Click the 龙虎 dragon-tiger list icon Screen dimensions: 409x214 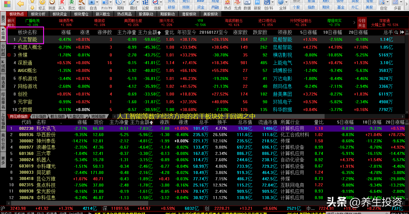[237, 2]
